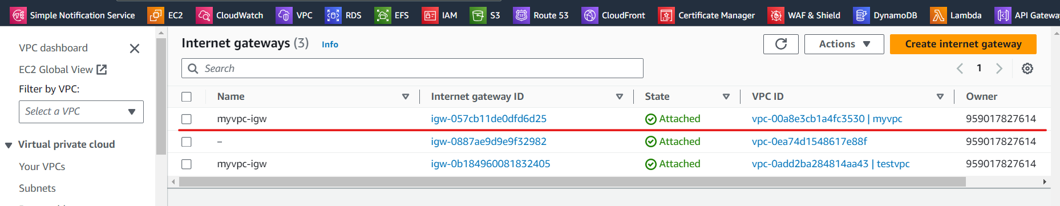Viewport: 1060px width, 206px height.
Task: Open DynamoDB from the favorites bar
Action: pyautogui.click(x=885, y=15)
